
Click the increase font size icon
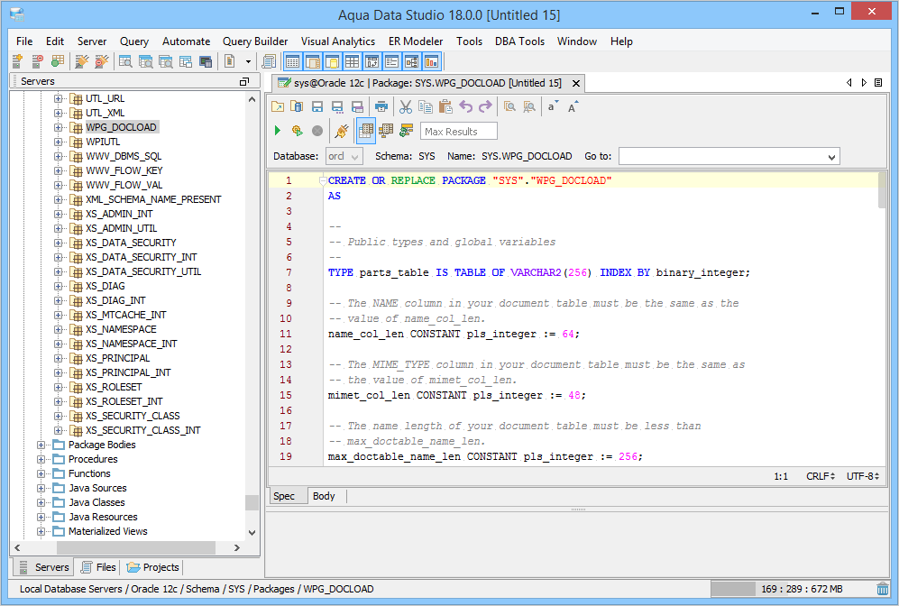click(x=573, y=106)
